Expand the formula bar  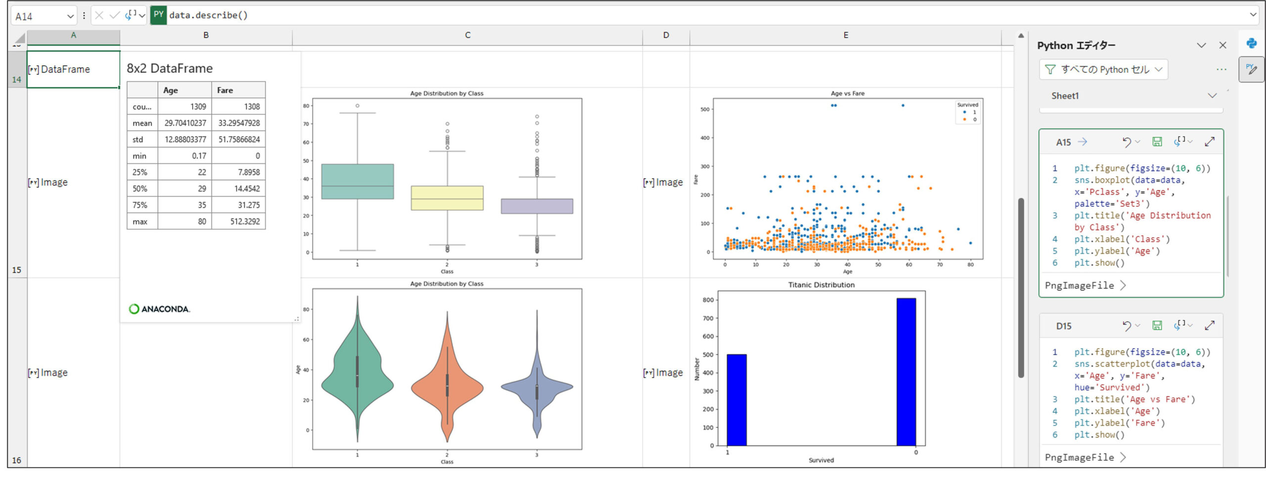[x=1253, y=15]
